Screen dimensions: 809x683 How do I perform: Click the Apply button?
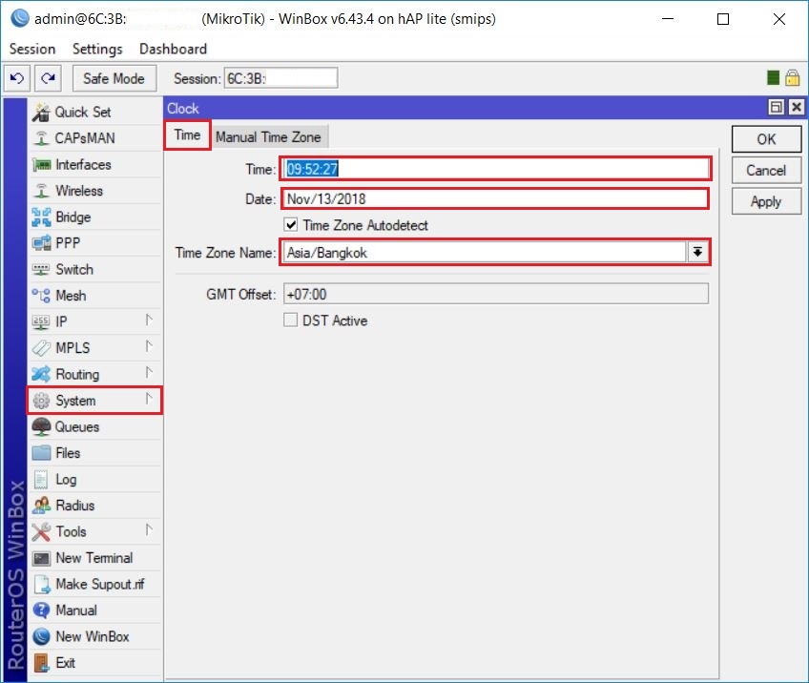[x=766, y=201]
